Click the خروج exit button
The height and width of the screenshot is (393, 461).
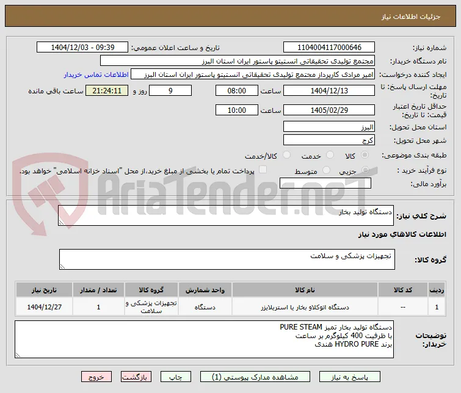pos(96,377)
